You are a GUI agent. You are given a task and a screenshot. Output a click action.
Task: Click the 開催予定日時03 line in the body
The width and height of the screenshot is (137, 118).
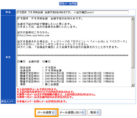pyautogui.click(x=67, y=79)
